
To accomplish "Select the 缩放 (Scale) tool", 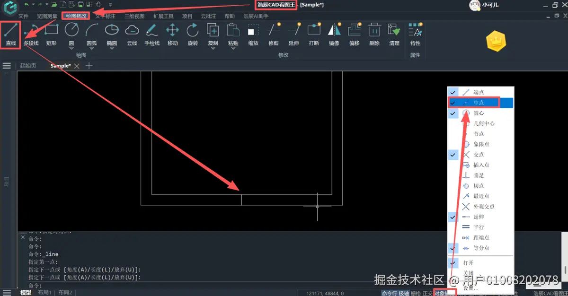I will click(x=253, y=35).
